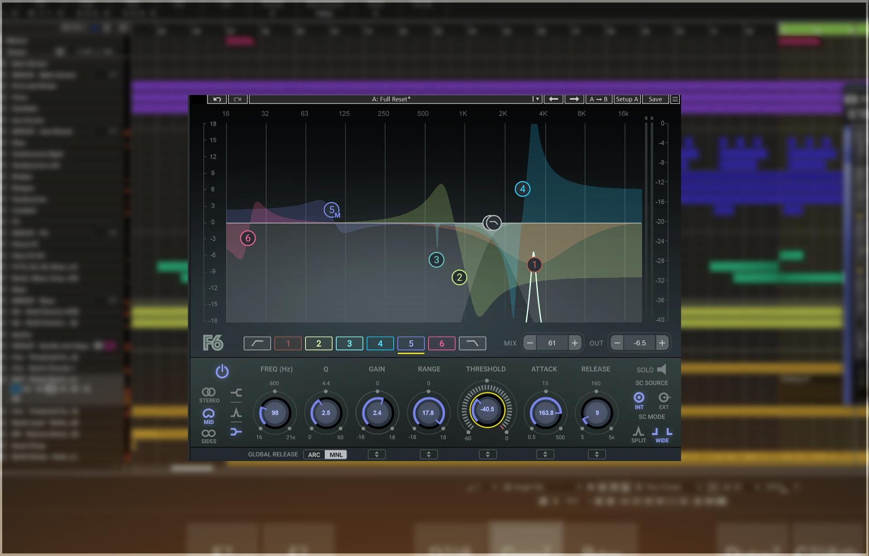Image resolution: width=869 pixels, height=556 pixels.
Task: Select band 4 node on EQ graph
Action: [522, 189]
